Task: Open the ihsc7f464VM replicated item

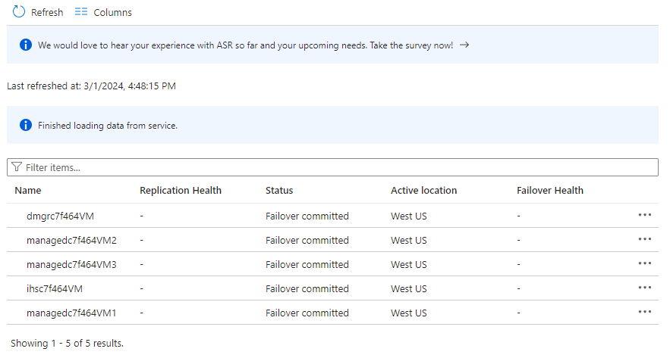Action: (x=55, y=288)
